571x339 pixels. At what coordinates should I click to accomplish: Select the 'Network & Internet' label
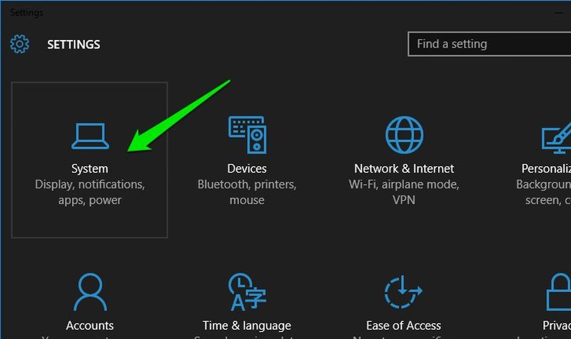(404, 168)
